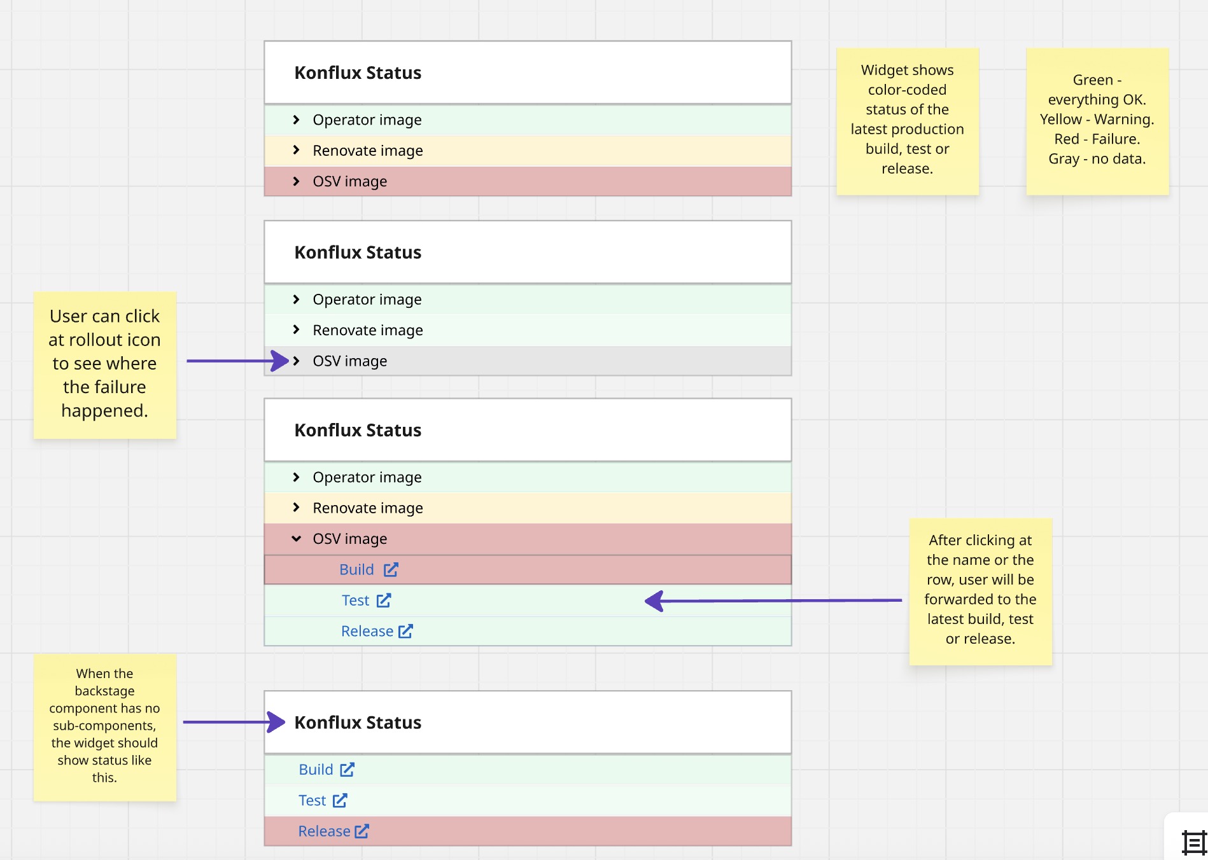This screenshot has width=1208, height=860.
Task: Select the purple arrow pointing at the Test row
Action: [x=773, y=600]
